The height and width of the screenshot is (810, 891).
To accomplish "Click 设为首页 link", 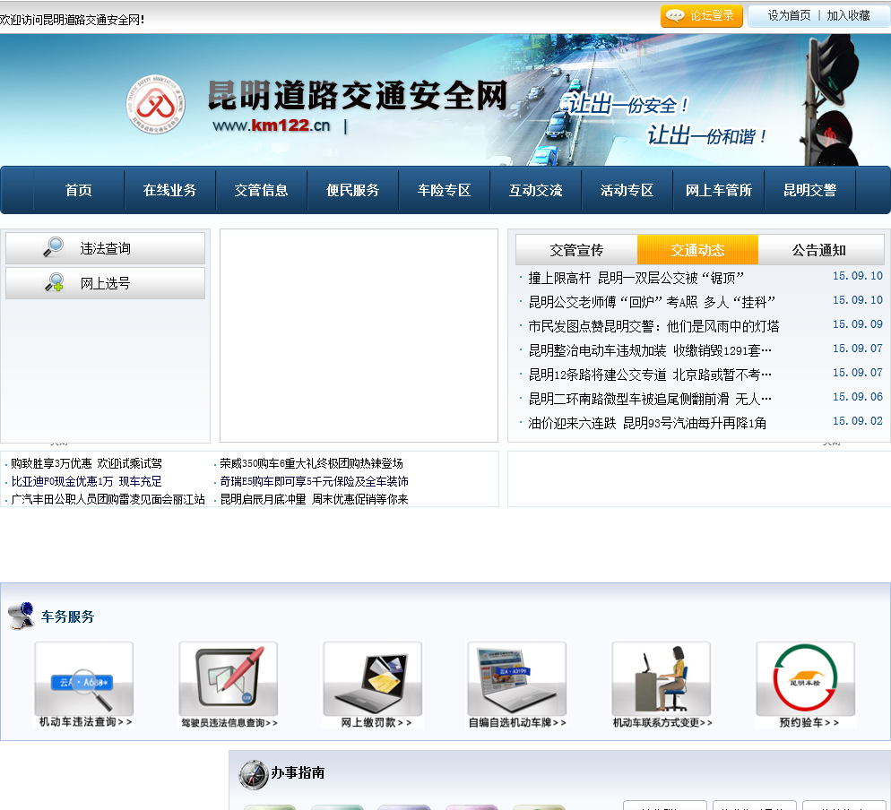I will point(789,16).
